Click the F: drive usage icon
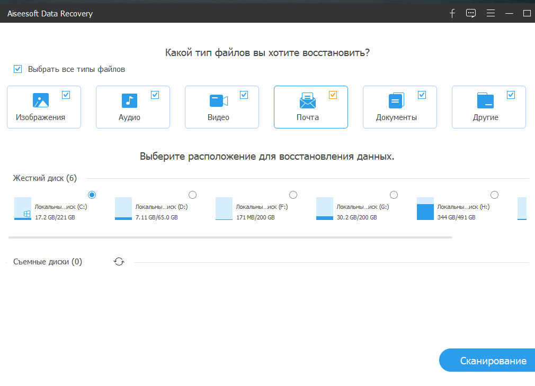This screenshot has height=386, width=535. tap(224, 208)
